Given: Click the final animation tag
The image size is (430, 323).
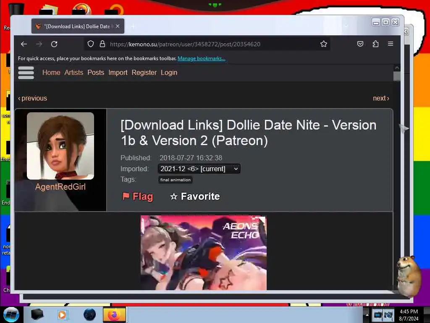Looking at the screenshot, I should pos(176,180).
